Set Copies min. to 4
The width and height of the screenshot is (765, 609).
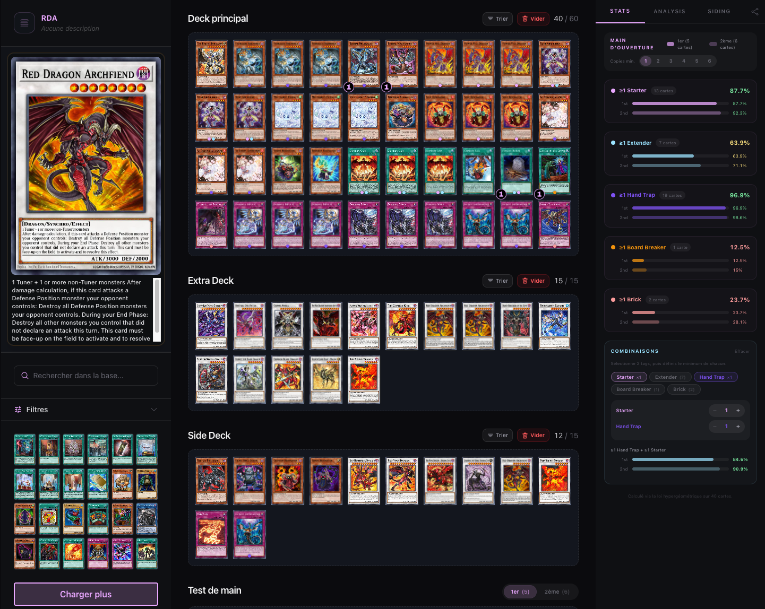pos(684,61)
